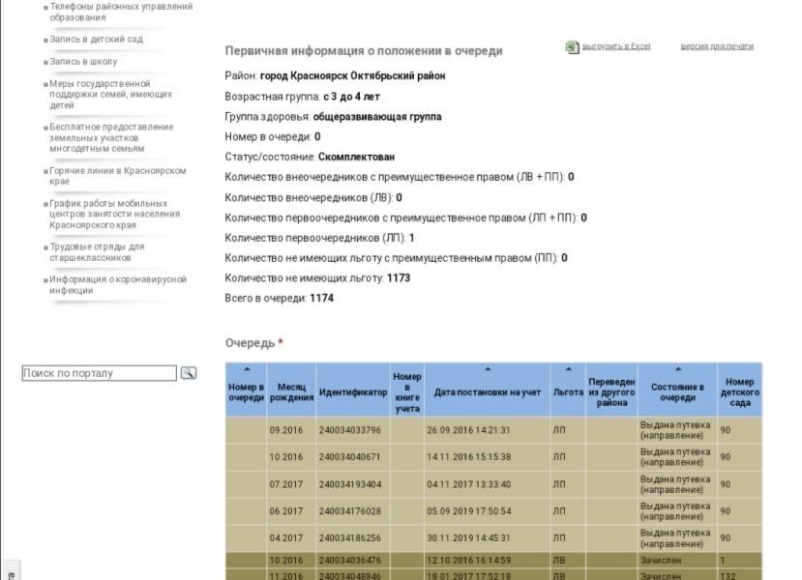Click the icon in the bottom-left corner

point(10,574)
